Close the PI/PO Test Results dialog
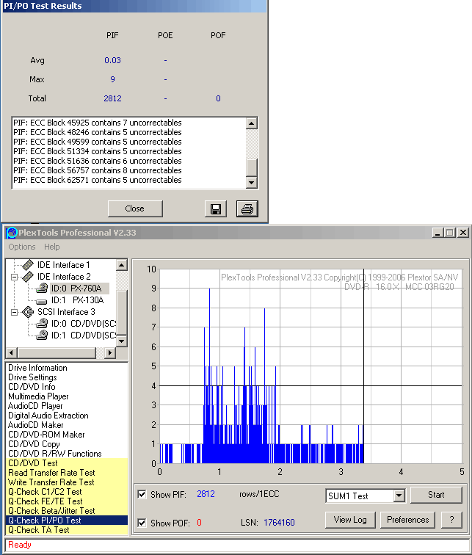This screenshot has width=472, height=555. click(135, 208)
